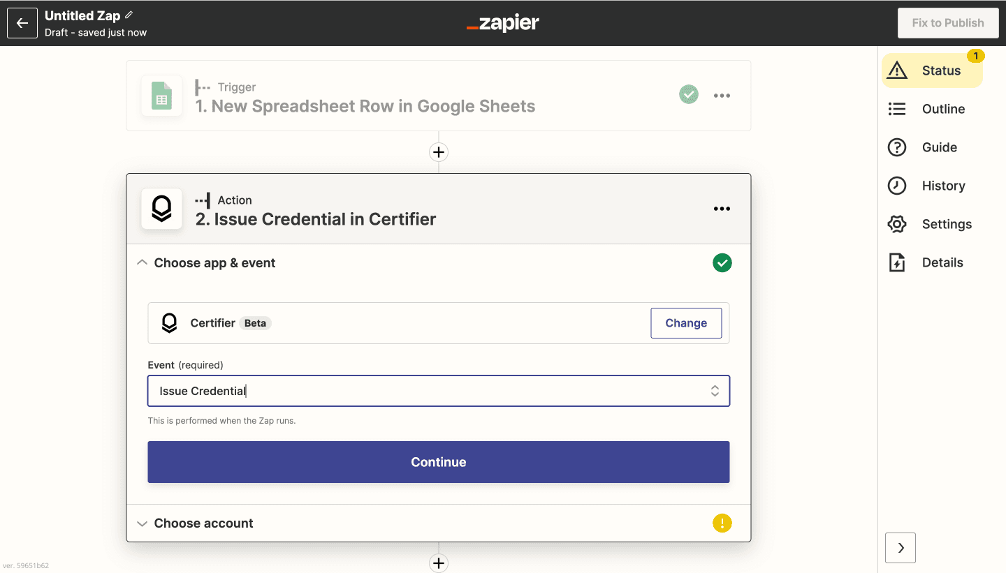Screen dimensions: 1006x573
Task: Click the Beta badge next to Certifier
Action: 256,323
